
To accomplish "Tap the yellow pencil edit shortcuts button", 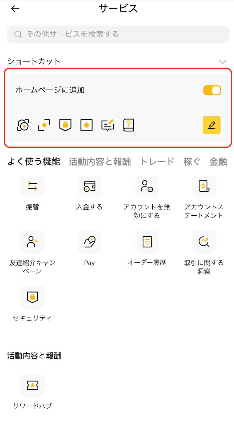I will pyautogui.click(x=211, y=125).
